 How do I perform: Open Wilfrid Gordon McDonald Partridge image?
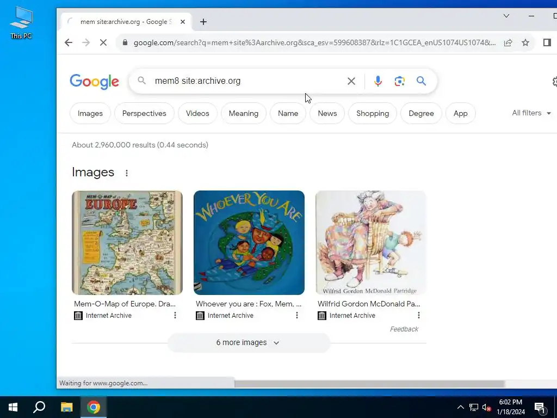[x=370, y=243]
